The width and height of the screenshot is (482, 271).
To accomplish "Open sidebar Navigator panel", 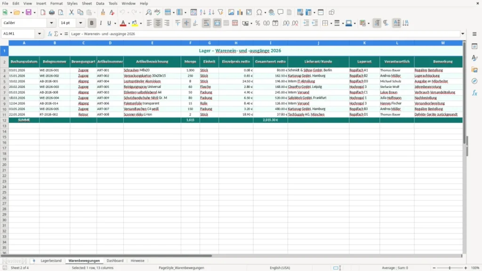I will pos(474,81).
